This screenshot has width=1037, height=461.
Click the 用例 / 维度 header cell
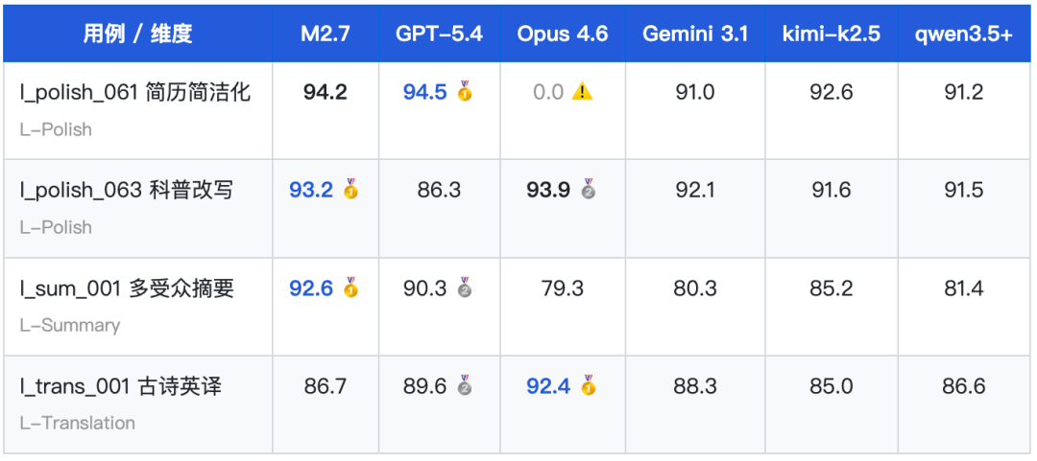click(137, 35)
